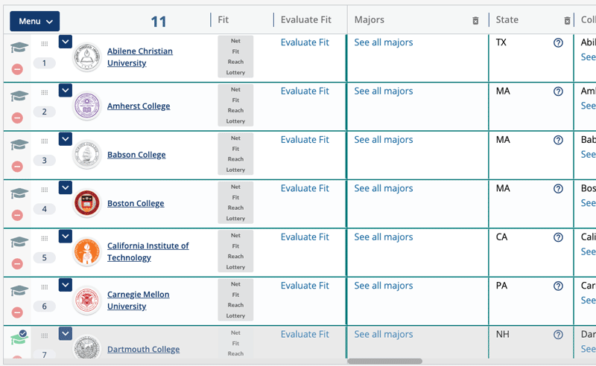
Task: Click Fit category box for Babson College
Action: 235,154
